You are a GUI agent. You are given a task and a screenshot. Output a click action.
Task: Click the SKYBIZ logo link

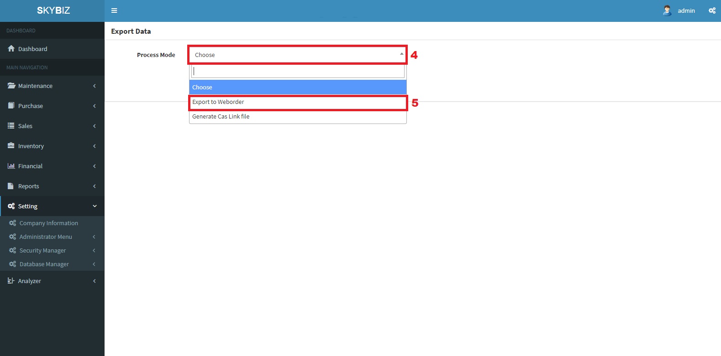[53, 10]
